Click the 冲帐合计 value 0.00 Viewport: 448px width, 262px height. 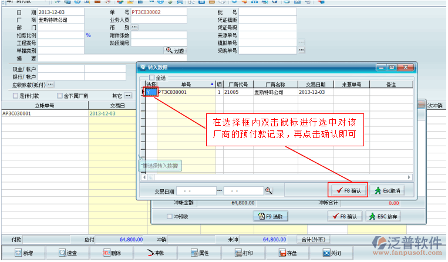[x=394, y=203]
